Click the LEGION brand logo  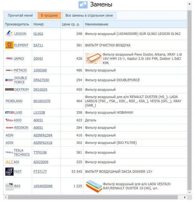point(9,33)
